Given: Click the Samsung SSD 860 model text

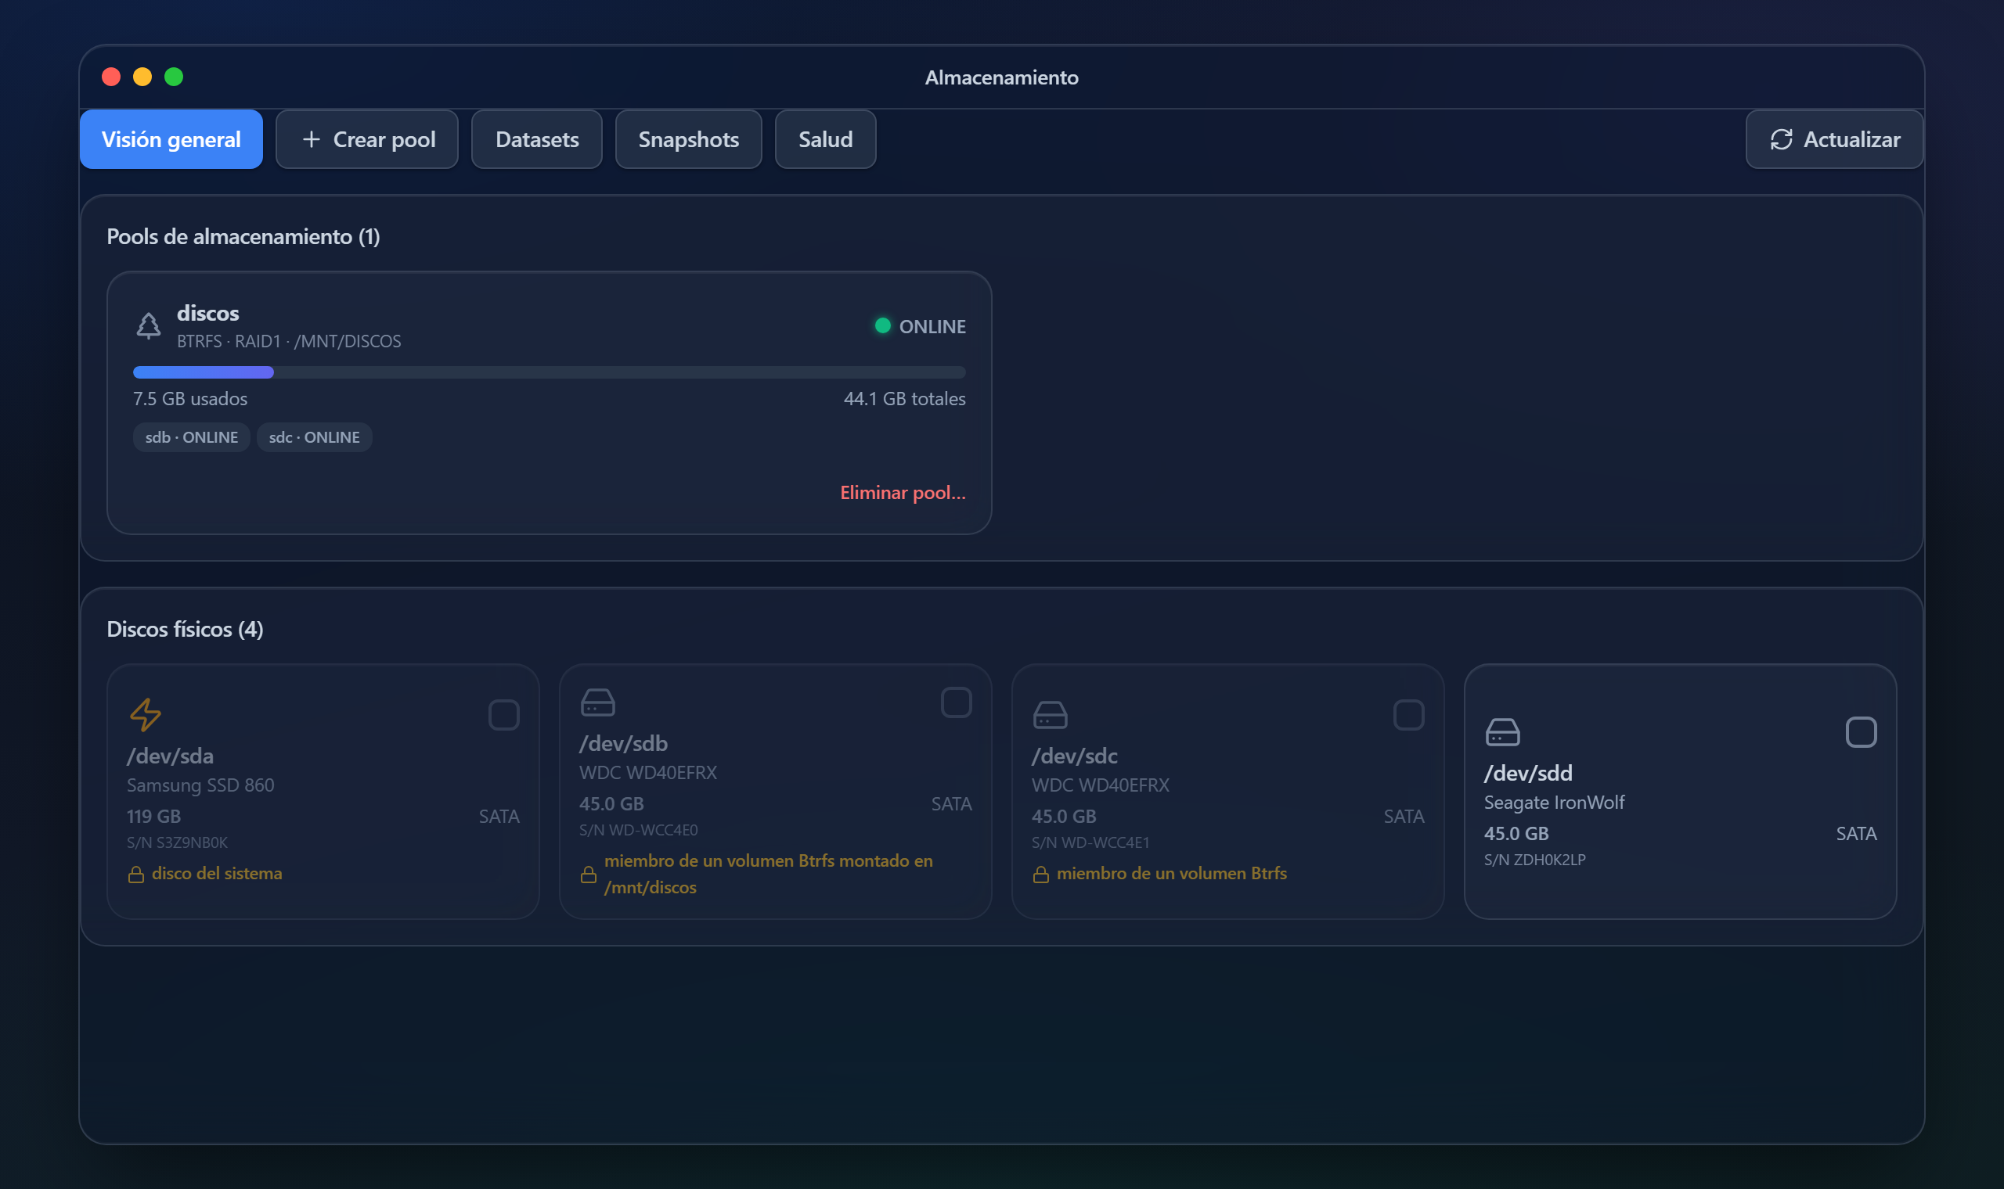Looking at the screenshot, I should click(x=200, y=785).
